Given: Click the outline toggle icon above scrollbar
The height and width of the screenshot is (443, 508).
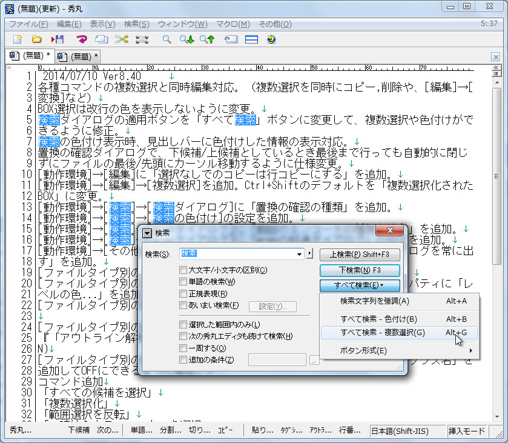Looking at the screenshot, I should pos(496,73).
